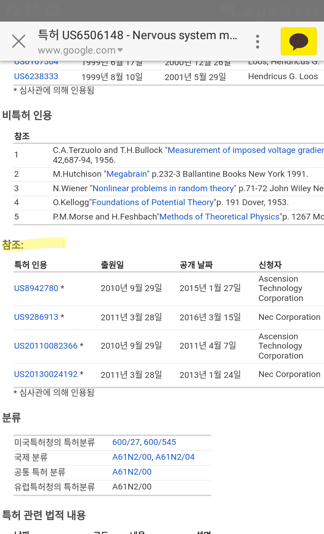This screenshot has width=324, height=534.
Task: Select 'Ascension Technology Corporation' in US8942780 row
Action: tap(281, 288)
